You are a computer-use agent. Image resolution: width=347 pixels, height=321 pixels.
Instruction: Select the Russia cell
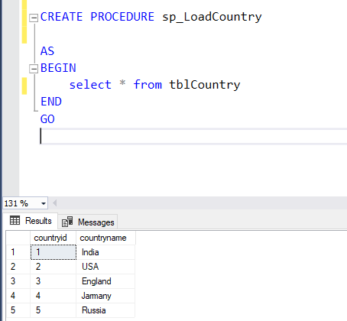105,310
